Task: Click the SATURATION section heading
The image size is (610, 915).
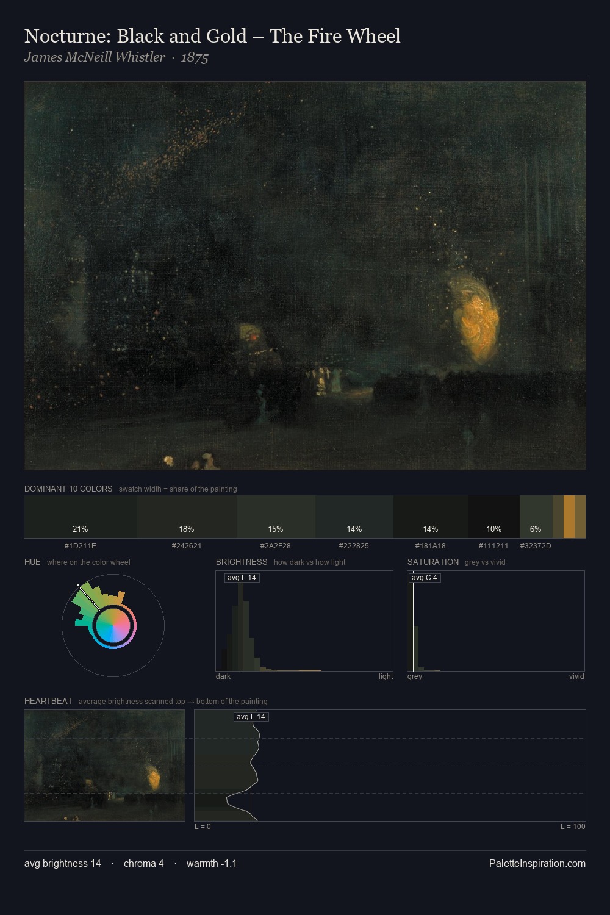Action: (433, 562)
